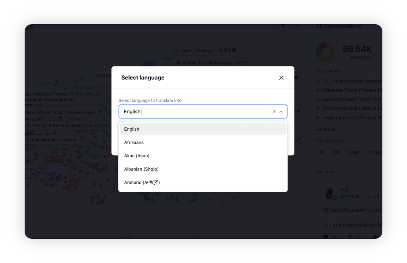The image size is (407, 263).
Task: Open the mentions donut chart
Action: pos(325,52)
